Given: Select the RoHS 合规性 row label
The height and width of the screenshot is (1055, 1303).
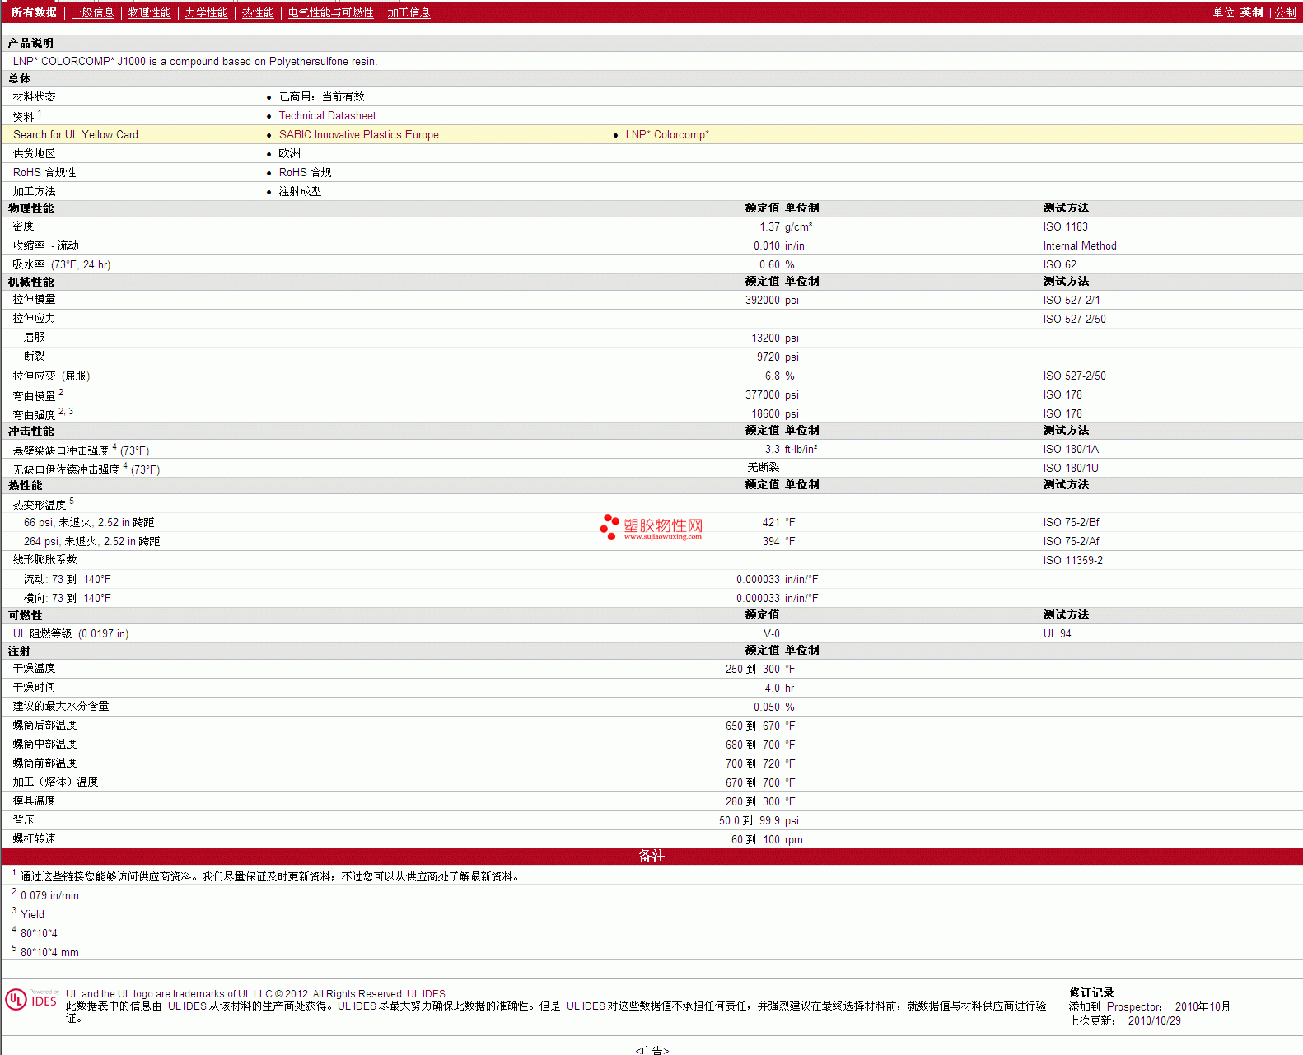Looking at the screenshot, I should 44,173.
